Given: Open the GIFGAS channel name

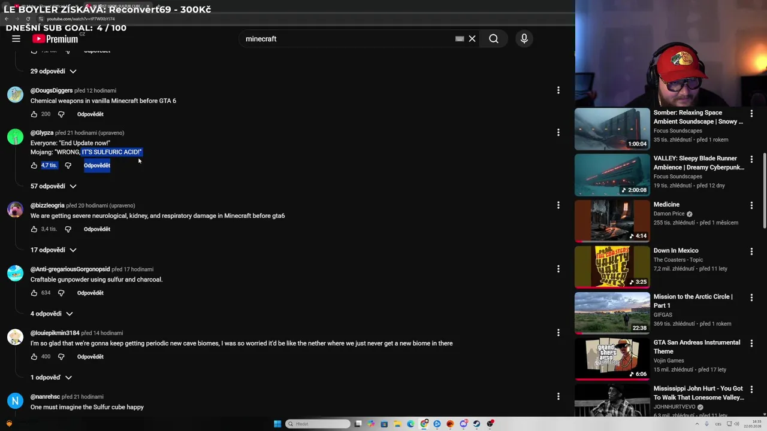Looking at the screenshot, I should (663, 315).
